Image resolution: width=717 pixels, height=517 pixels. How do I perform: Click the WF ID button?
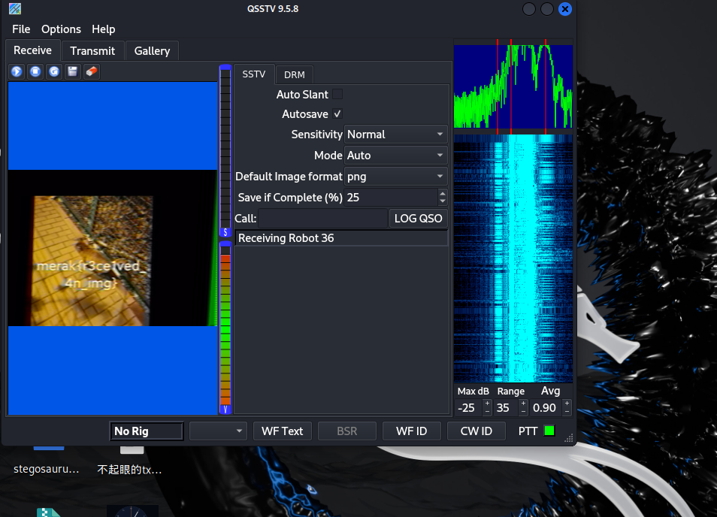412,431
